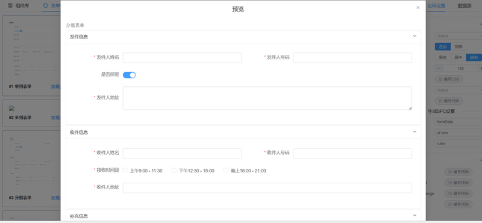Click the 150 label width value field
Screen dimensions: 482x223
point(460,68)
